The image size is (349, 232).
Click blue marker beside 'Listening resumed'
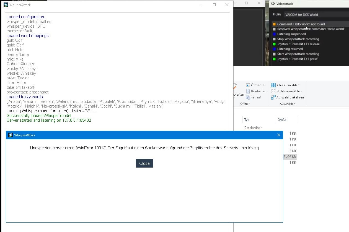point(274,49)
